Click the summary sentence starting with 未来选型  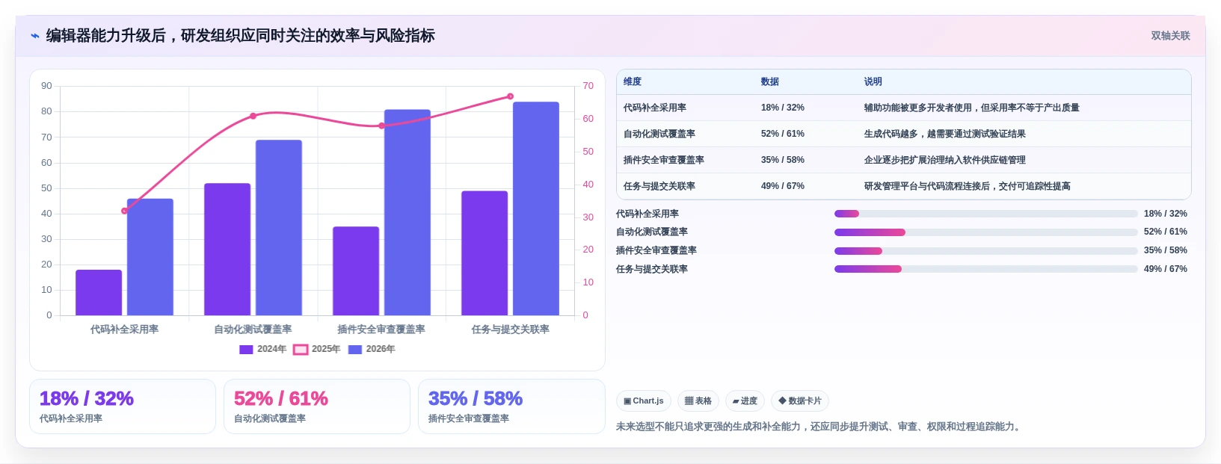819,427
